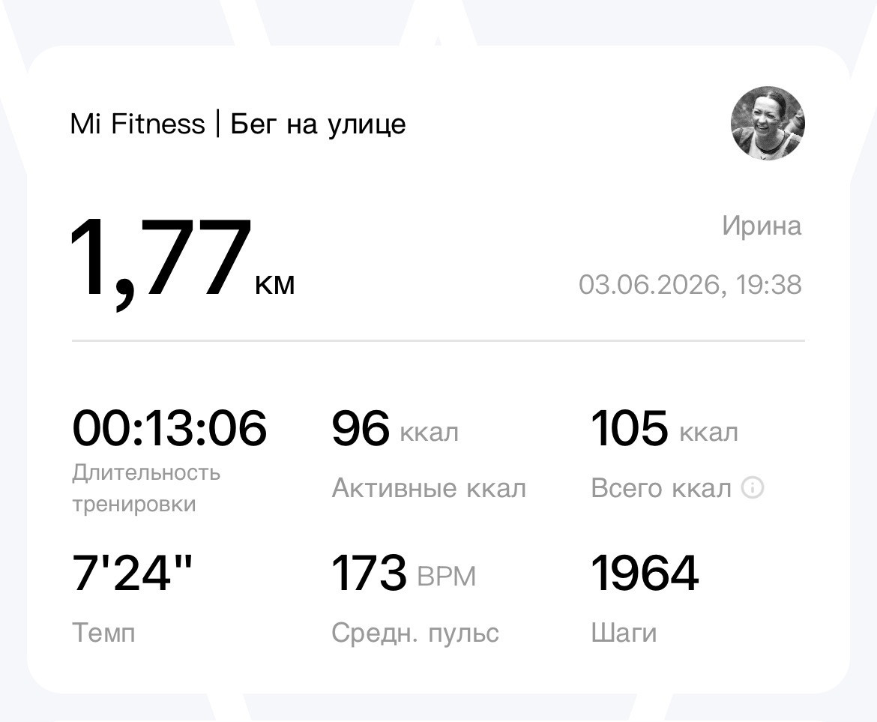Select the date 03.06.2026, 19:38
This screenshot has width=877, height=722.
click(x=690, y=285)
